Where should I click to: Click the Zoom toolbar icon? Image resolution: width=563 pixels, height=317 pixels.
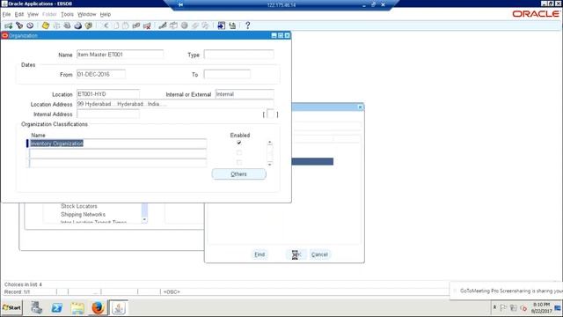click(173, 26)
